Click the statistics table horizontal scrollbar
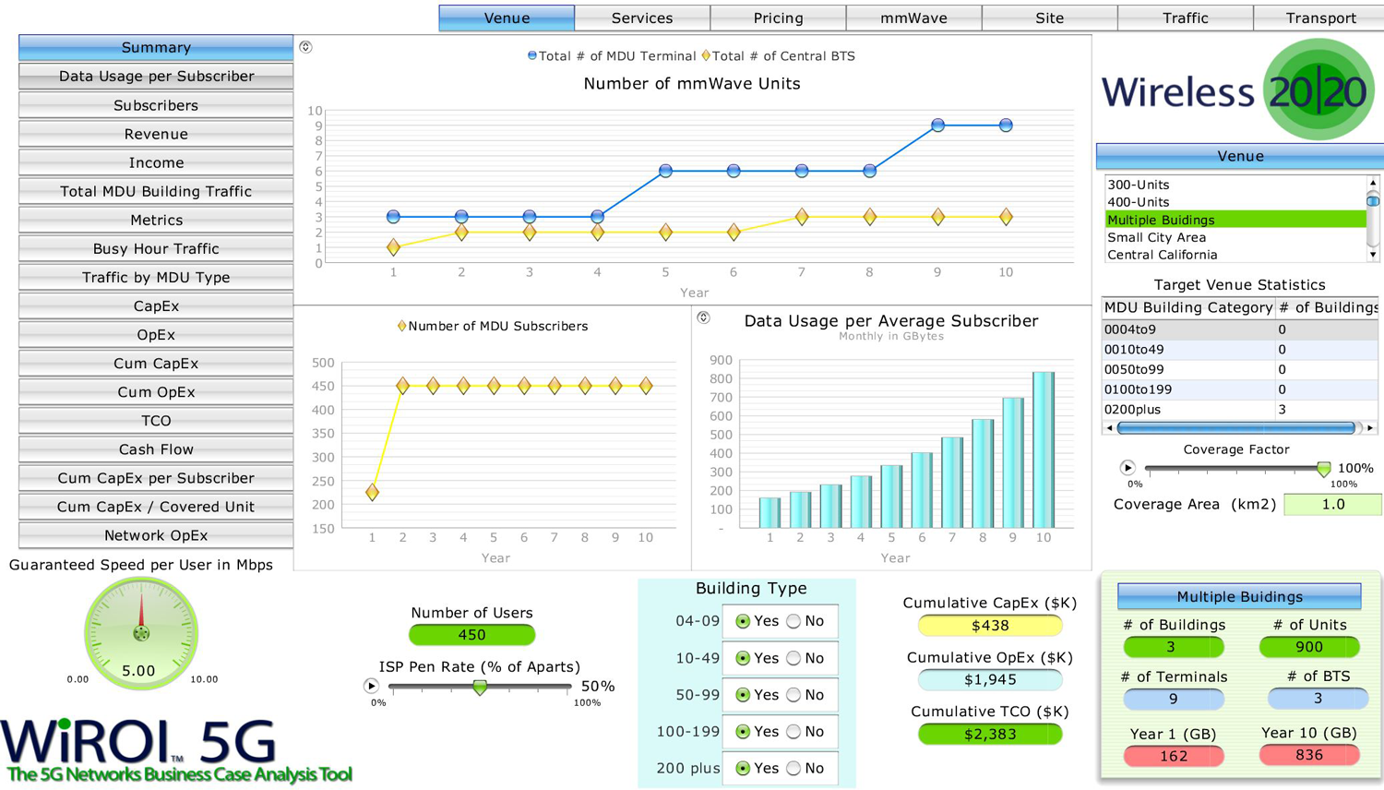1384x790 pixels. click(x=1236, y=428)
